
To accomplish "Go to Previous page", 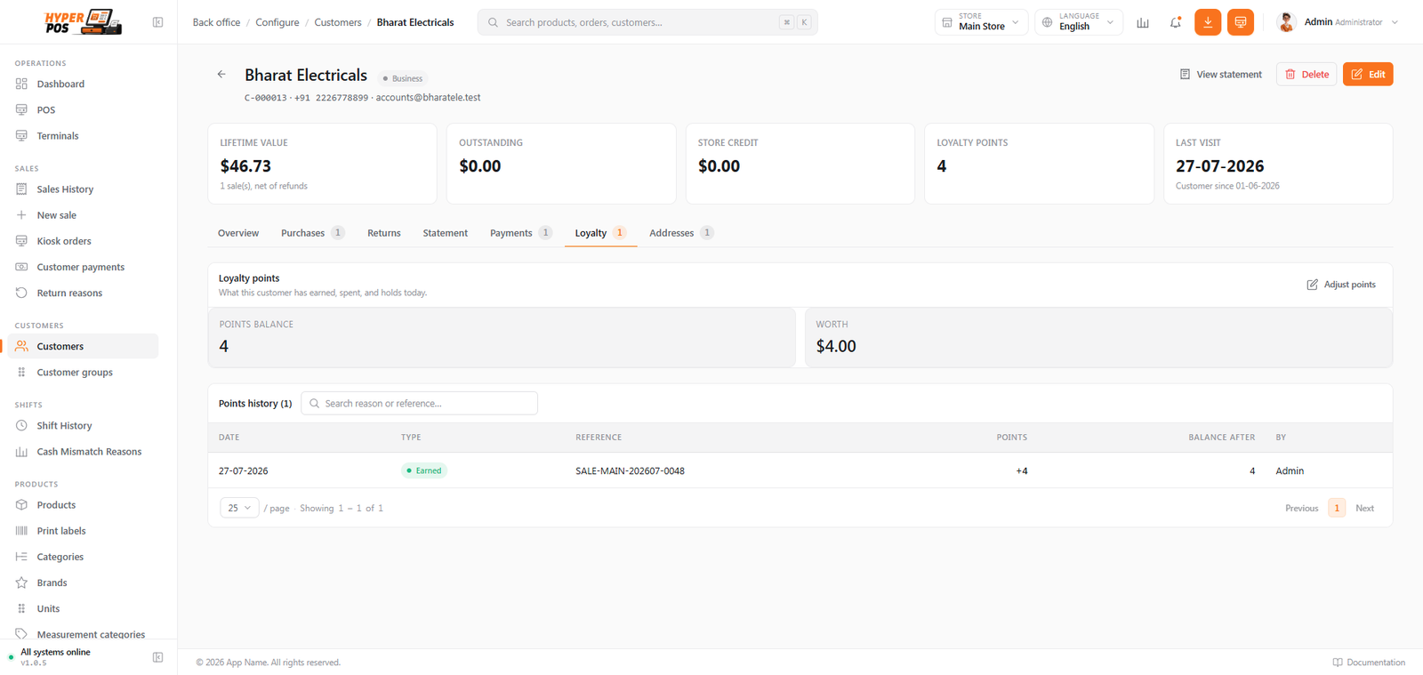I will [x=1301, y=509].
